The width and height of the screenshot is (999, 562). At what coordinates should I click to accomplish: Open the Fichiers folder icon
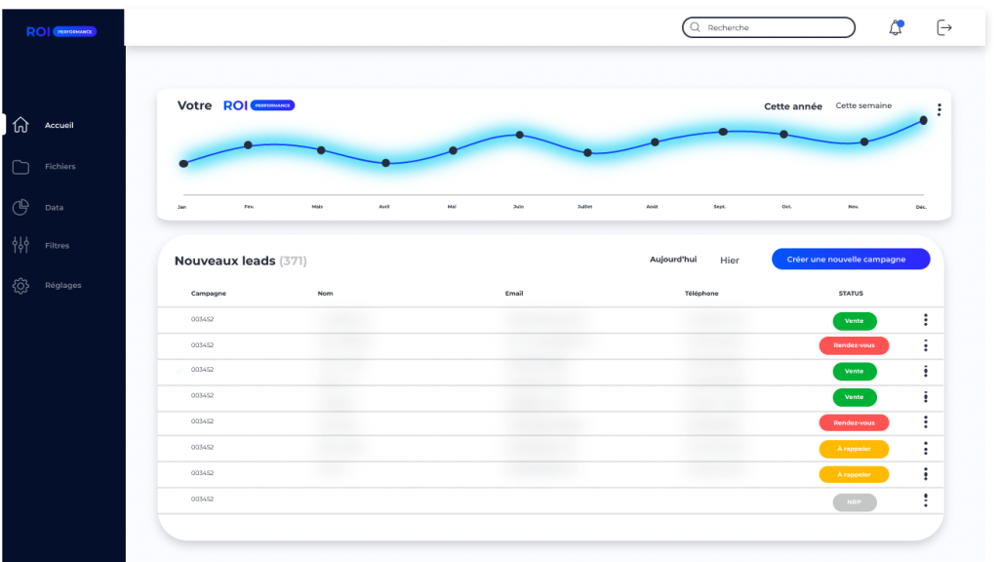coord(20,167)
